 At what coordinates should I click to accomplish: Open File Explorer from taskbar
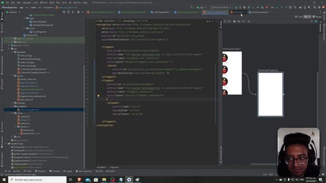pyautogui.click(x=104, y=179)
